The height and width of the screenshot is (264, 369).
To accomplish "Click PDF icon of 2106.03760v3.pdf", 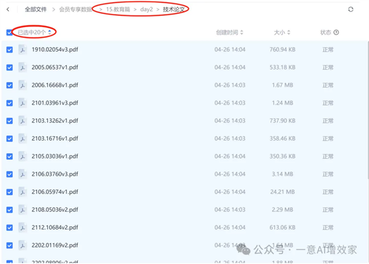I will (x=23, y=174).
